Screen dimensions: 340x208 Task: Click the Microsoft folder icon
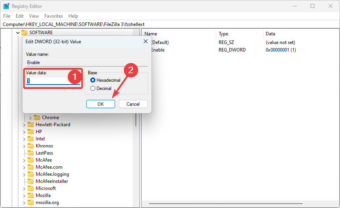(x=31, y=188)
